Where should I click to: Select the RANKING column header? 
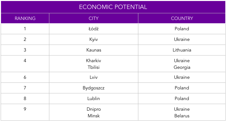pyautogui.click(x=25, y=18)
